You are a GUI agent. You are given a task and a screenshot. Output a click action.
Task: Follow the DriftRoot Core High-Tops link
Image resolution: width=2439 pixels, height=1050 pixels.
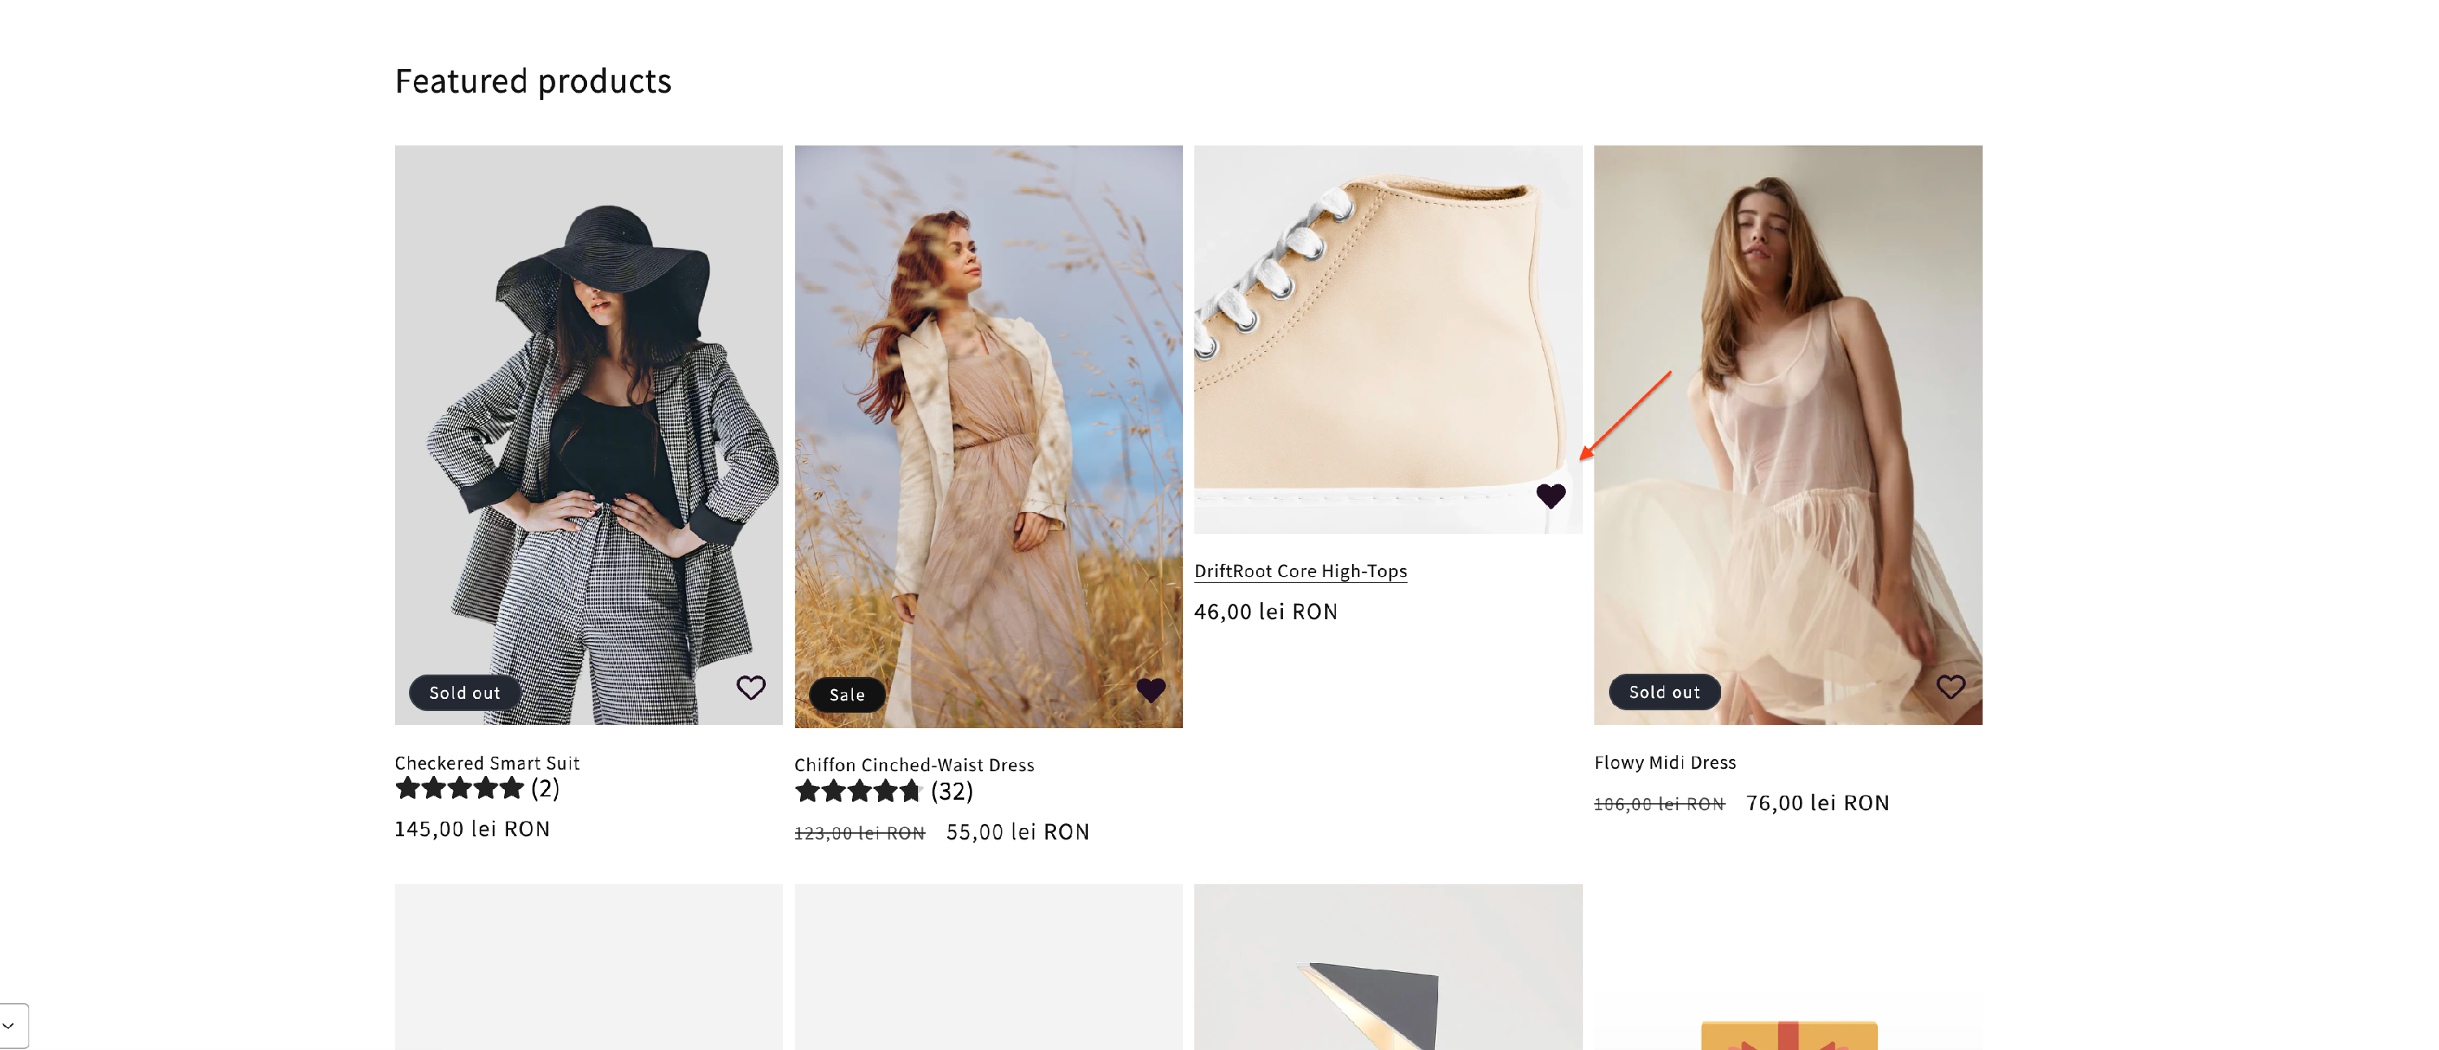(1299, 571)
